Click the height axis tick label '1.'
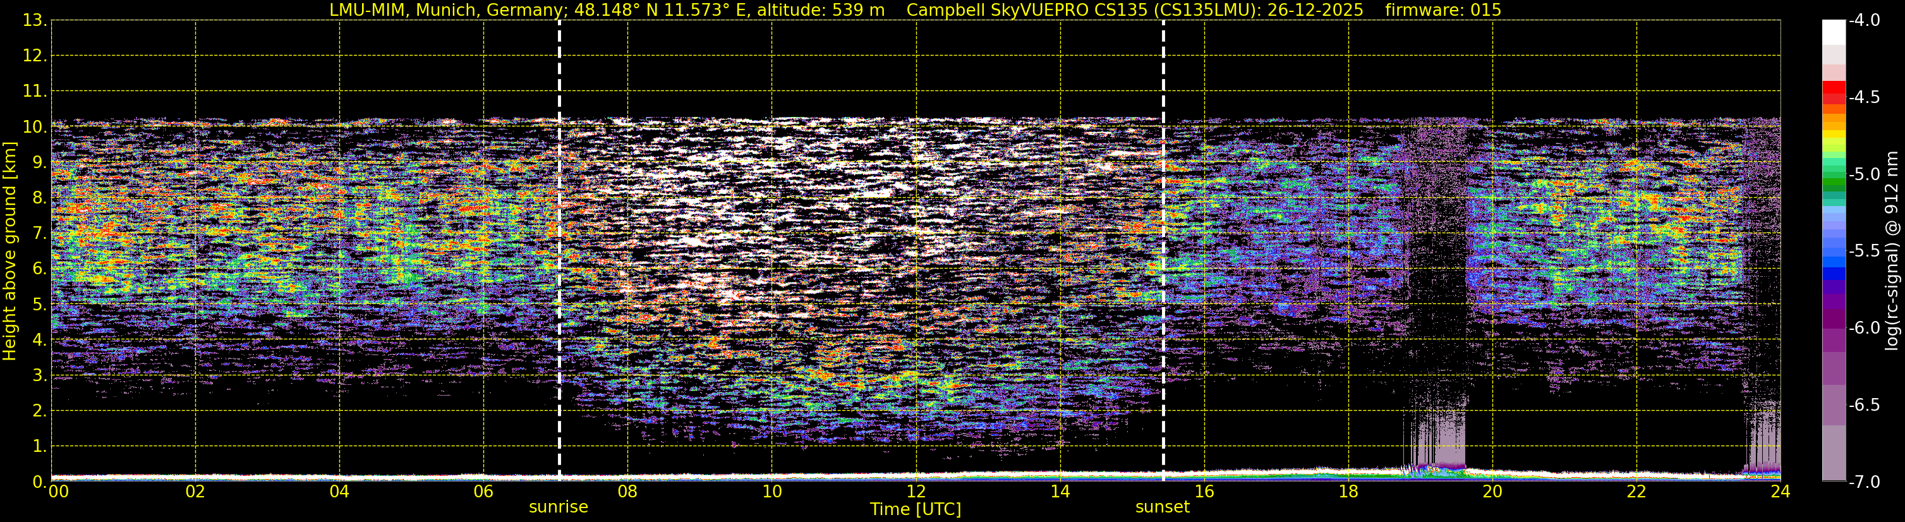This screenshot has height=522, width=1905. point(39,447)
